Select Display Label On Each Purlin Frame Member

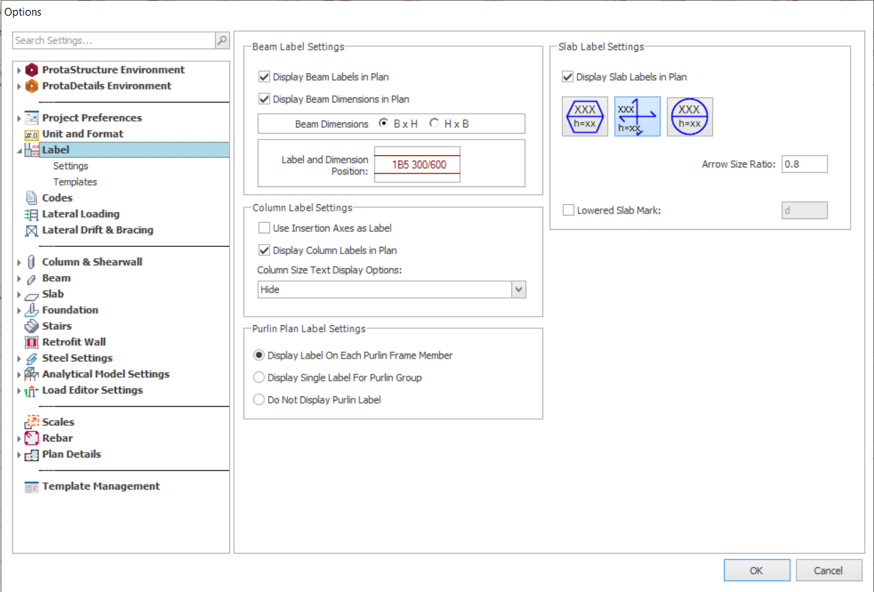coord(259,355)
